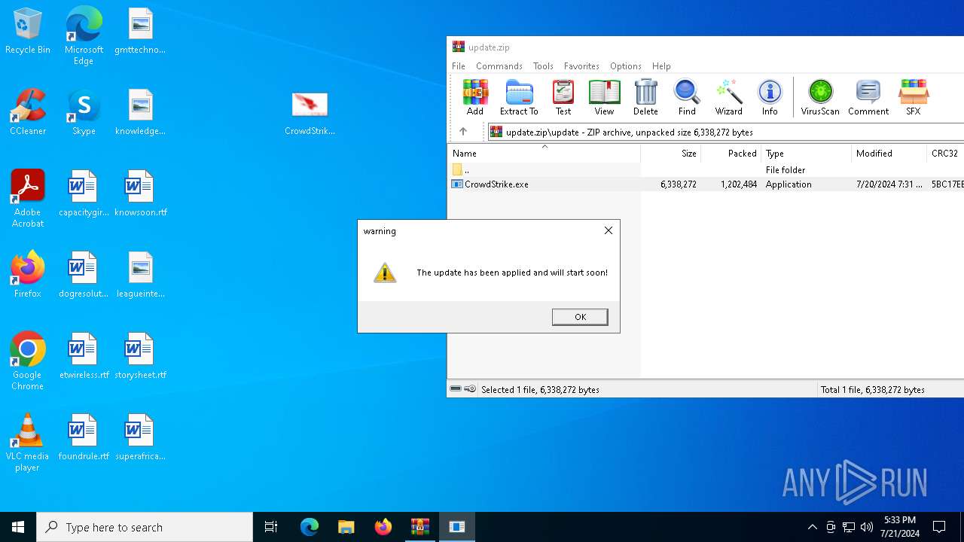Open the Options menu

pos(626,66)
